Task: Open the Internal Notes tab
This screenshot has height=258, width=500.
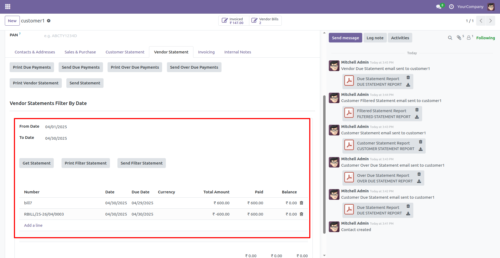Action: pyautogui.click(x=238, y=52)
